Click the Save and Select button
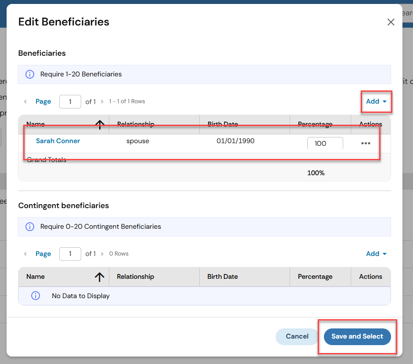Viewport: 413px width, 364px height. (357, 336)
